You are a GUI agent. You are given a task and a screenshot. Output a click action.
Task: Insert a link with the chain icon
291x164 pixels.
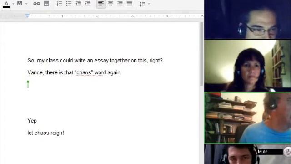(36, 4)
